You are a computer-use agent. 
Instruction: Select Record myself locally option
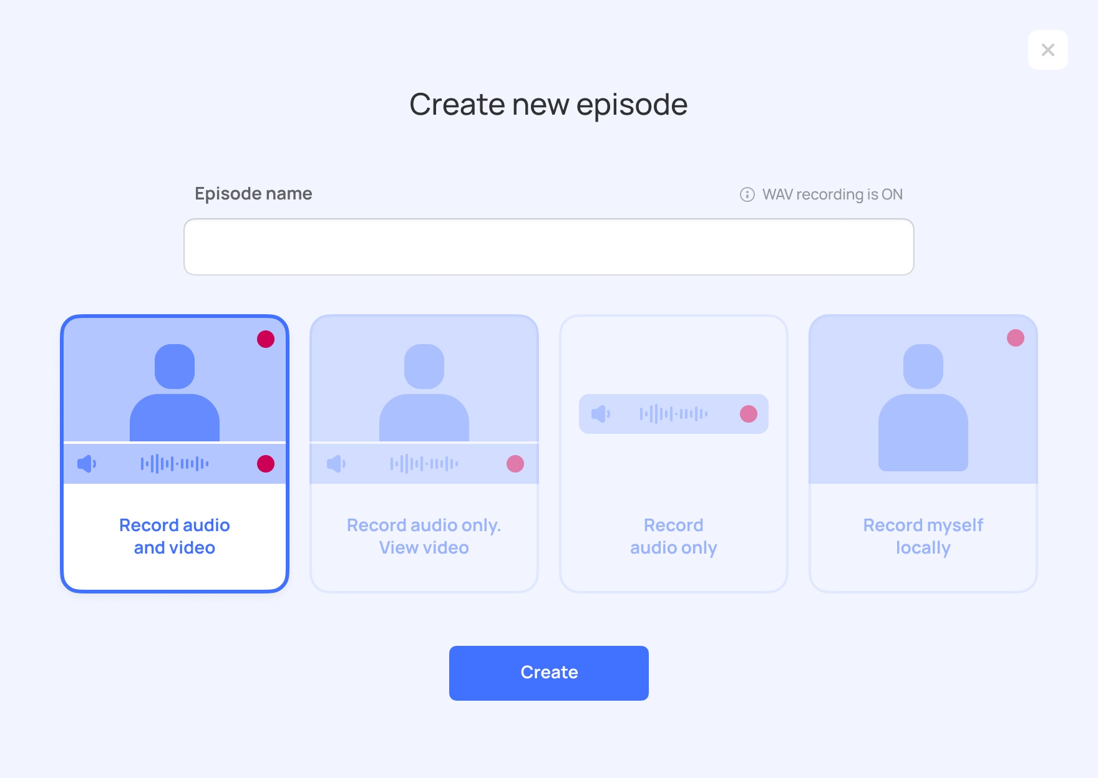[923, 536]
